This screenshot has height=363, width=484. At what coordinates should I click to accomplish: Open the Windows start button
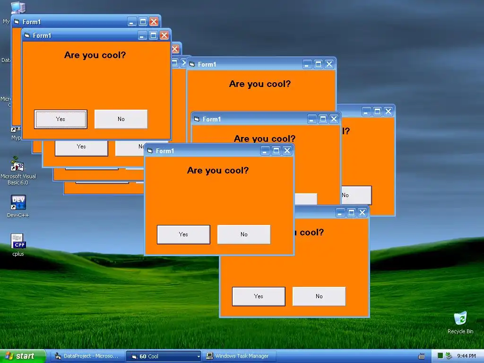[x=22, y=356]
